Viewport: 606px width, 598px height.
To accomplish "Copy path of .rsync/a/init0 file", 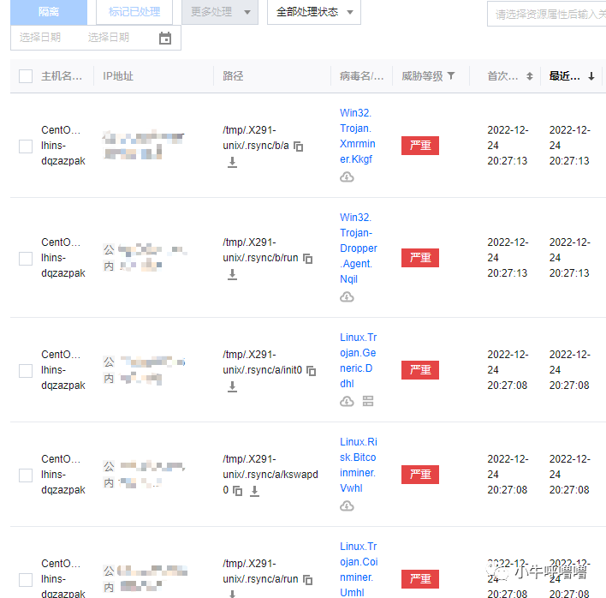I will pyautogui.click(x=311, y=371).
